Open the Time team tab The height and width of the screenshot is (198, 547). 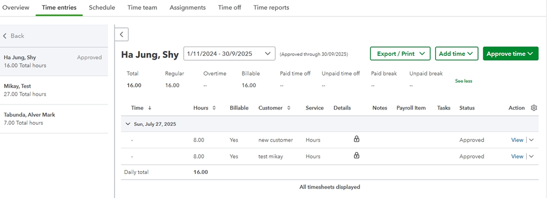143,8
